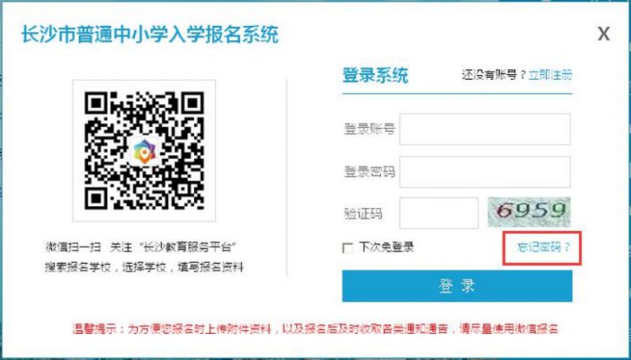The image size is (631, 360).
Task: Click the red 温馨提示 notice text
Action: 315,329
